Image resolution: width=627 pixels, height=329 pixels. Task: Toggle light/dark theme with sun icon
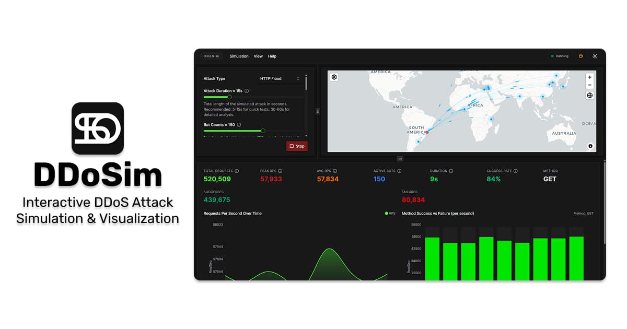[595, 56]
